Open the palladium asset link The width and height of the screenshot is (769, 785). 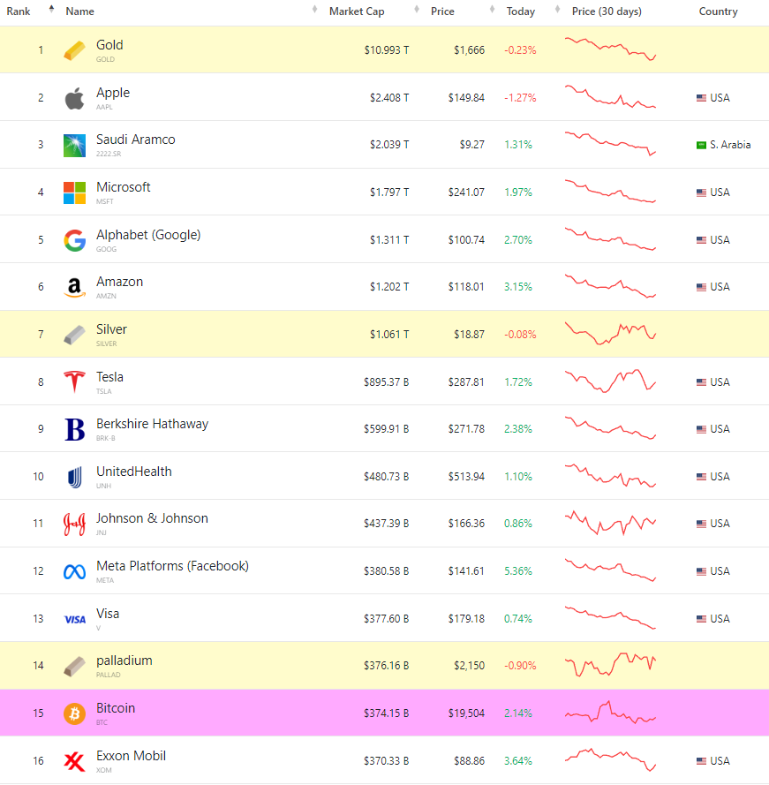[124, 660]
